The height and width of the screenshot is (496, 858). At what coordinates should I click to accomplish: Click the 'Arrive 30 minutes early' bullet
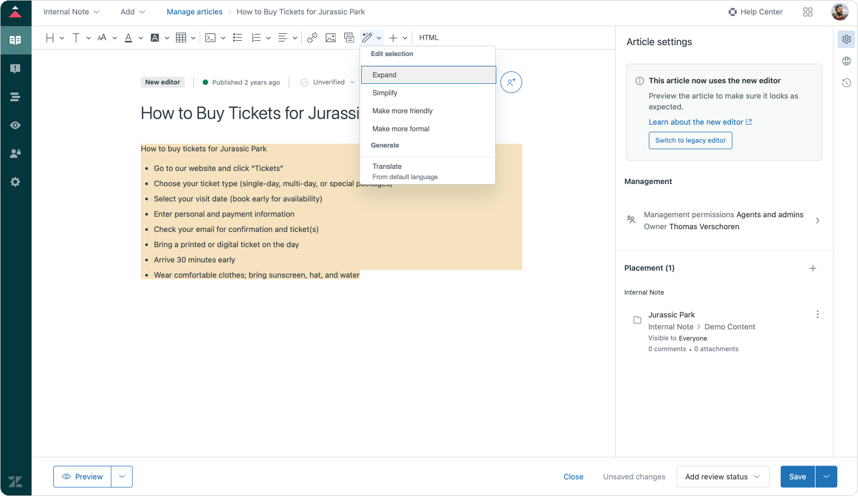194,260
